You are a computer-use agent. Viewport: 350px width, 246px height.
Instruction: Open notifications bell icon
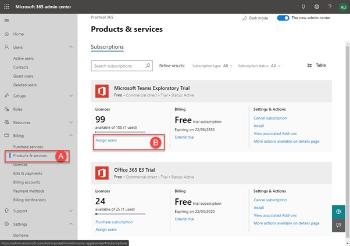(x=303, y=7)
